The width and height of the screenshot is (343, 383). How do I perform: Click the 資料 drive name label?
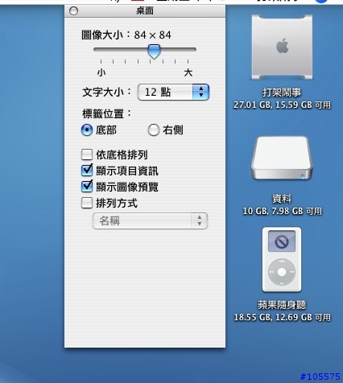click(x=282, y=199)
